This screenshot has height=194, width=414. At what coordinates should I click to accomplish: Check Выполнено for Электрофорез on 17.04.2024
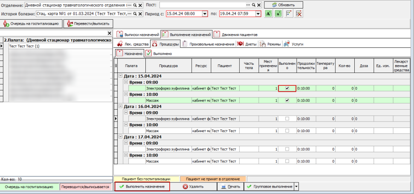287,149
